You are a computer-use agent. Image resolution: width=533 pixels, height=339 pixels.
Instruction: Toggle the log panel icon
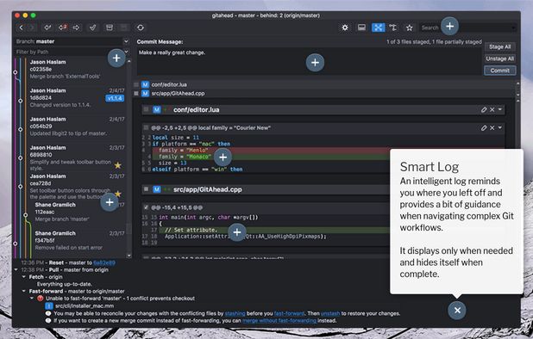361,28
